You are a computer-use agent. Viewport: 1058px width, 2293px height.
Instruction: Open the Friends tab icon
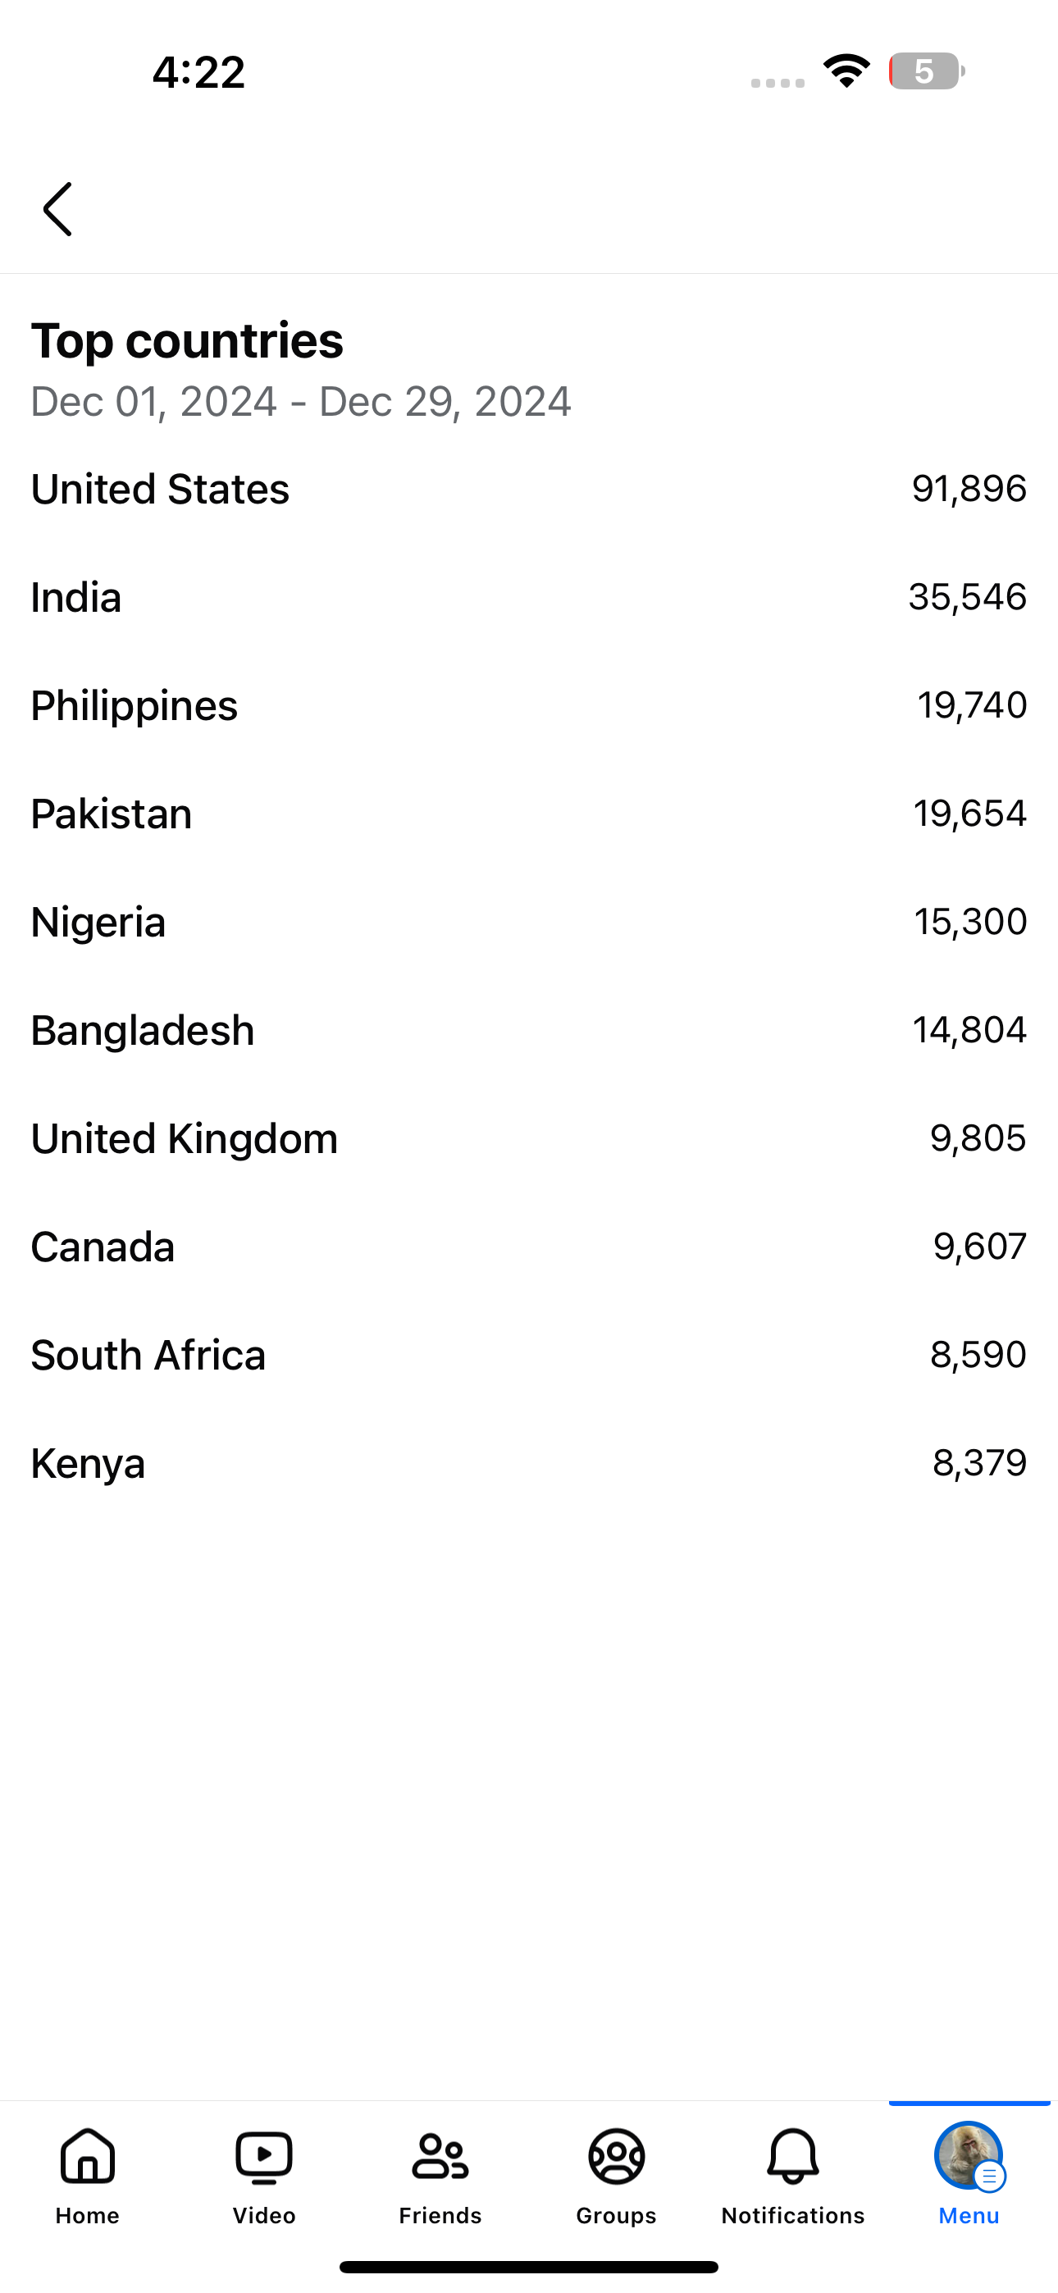pos(440,2157)
